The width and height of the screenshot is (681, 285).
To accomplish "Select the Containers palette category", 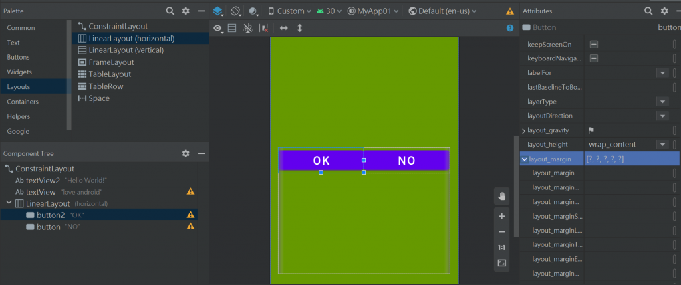I will click(23, 102).
